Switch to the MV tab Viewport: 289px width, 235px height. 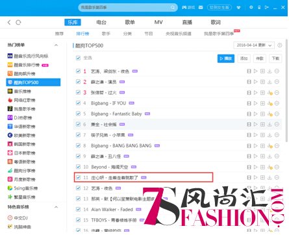pos(158,22)
